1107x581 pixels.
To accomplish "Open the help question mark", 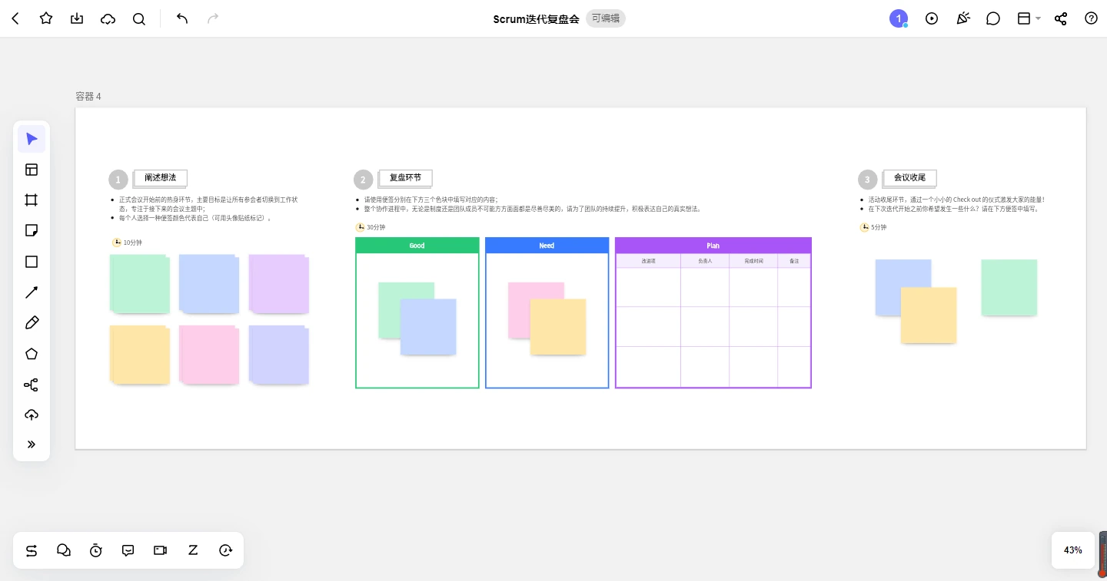I will tap(1091, 18).
